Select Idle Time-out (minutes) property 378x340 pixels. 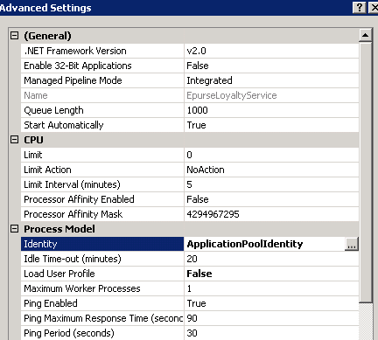(x=102, y=259)
